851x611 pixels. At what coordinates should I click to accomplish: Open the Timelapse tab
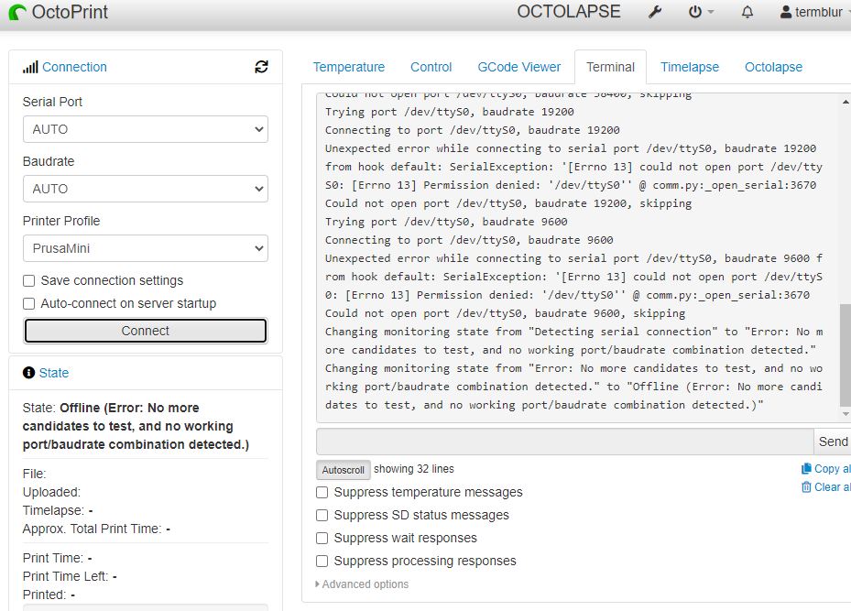click(x=689, y=67)
